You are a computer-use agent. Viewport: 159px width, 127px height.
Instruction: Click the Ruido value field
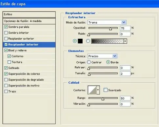click(x=125, y=34)
